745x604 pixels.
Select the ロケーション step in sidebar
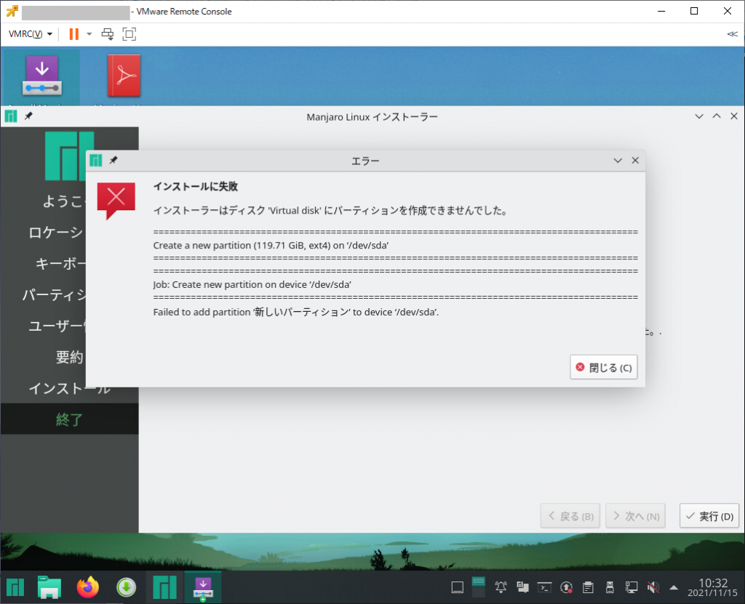(x=56, y=232)
